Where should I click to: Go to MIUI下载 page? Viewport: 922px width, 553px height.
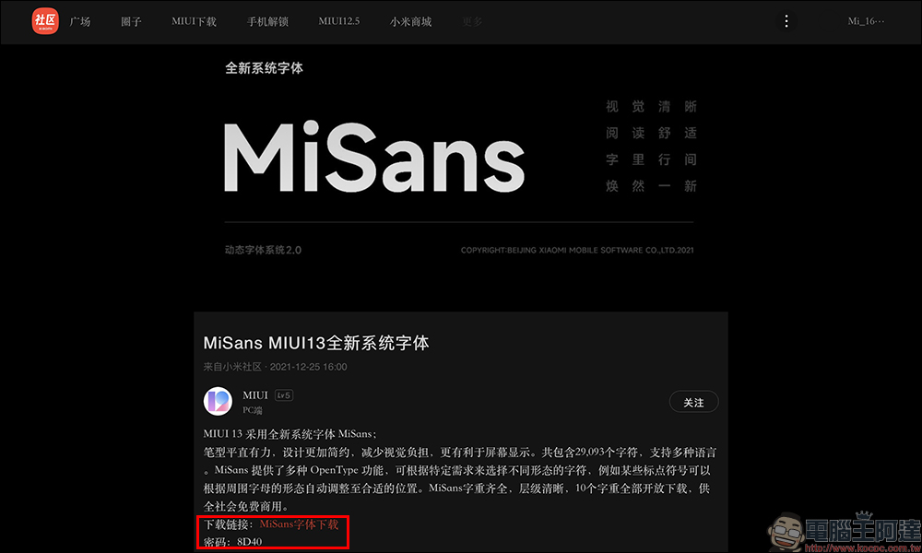194,22
